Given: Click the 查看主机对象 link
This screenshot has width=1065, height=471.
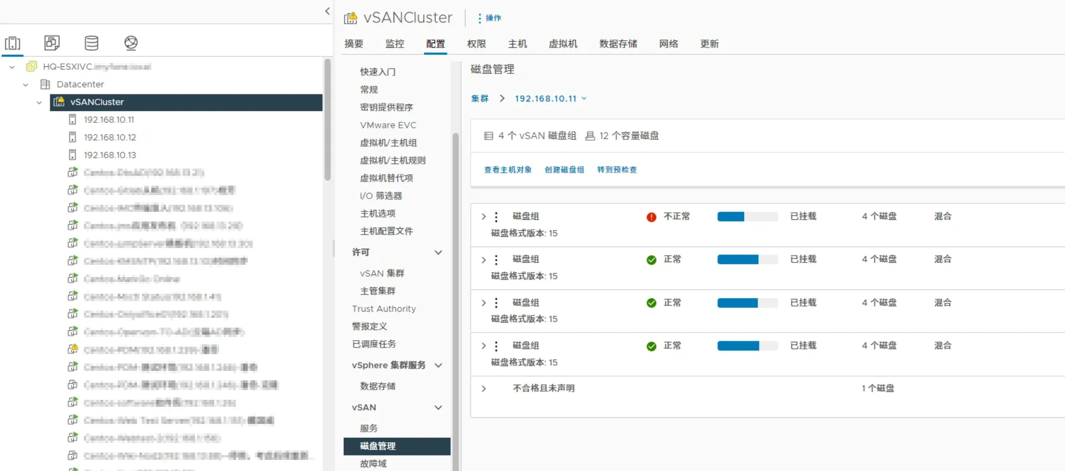Looking at the screenshot, I should (508, 170).
